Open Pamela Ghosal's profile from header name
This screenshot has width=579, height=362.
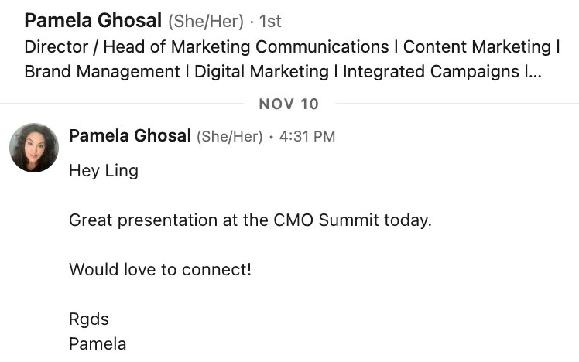pos(93,21)
